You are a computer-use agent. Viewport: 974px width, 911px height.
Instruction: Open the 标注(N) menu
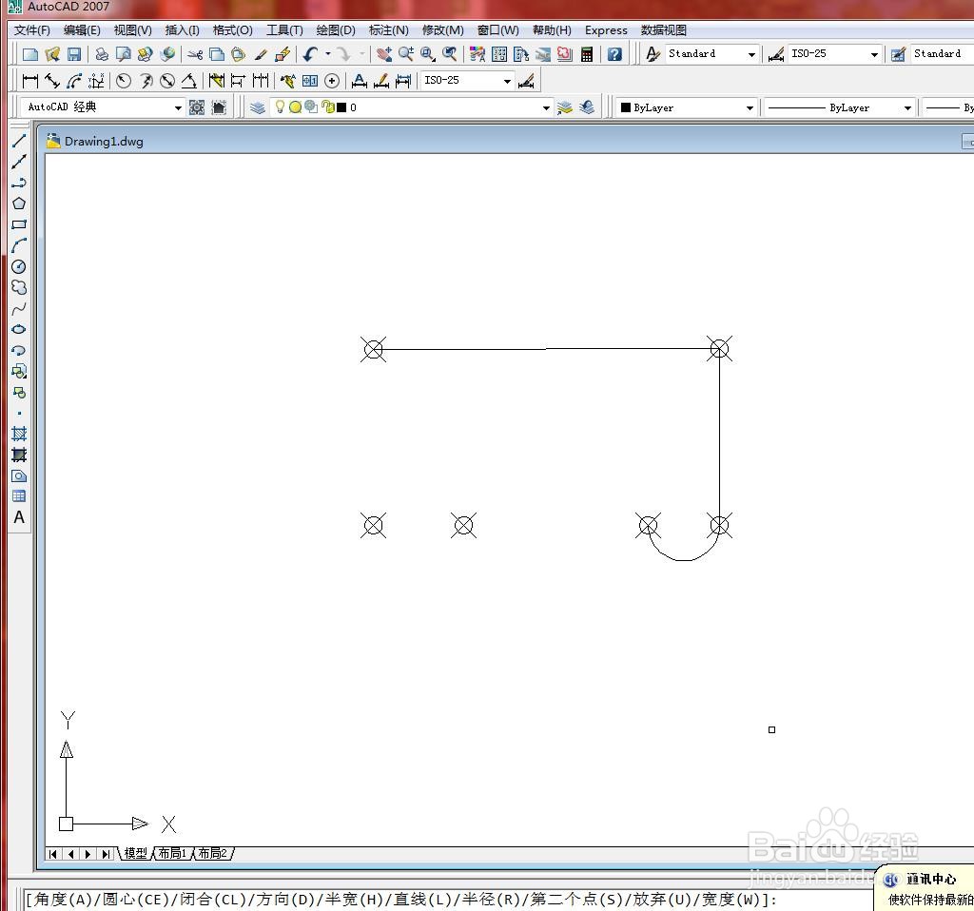[x=388, y=30]
